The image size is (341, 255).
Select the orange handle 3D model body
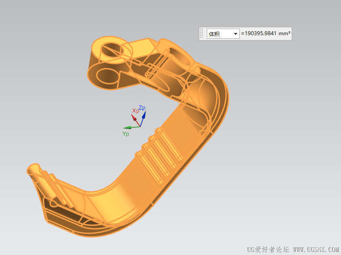click(128, 137)
